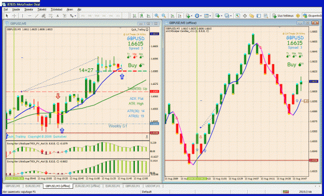
Task: Select the Fibonacci retracement tool
Action: click(x=50, y=16)
